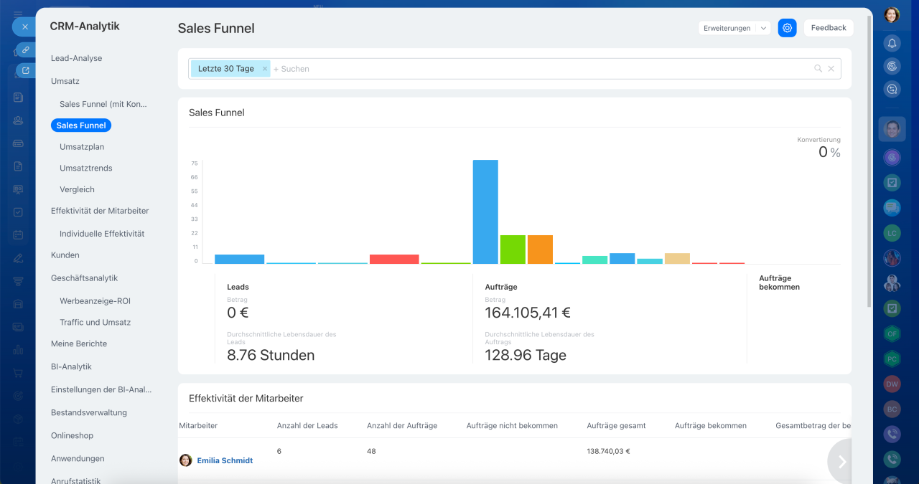Click the Feedback button
This screenshot has width=919, height=484.
[x=828, y=28]
